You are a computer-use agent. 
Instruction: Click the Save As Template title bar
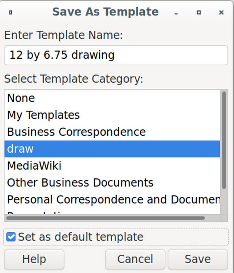click(x=105, y=12)
